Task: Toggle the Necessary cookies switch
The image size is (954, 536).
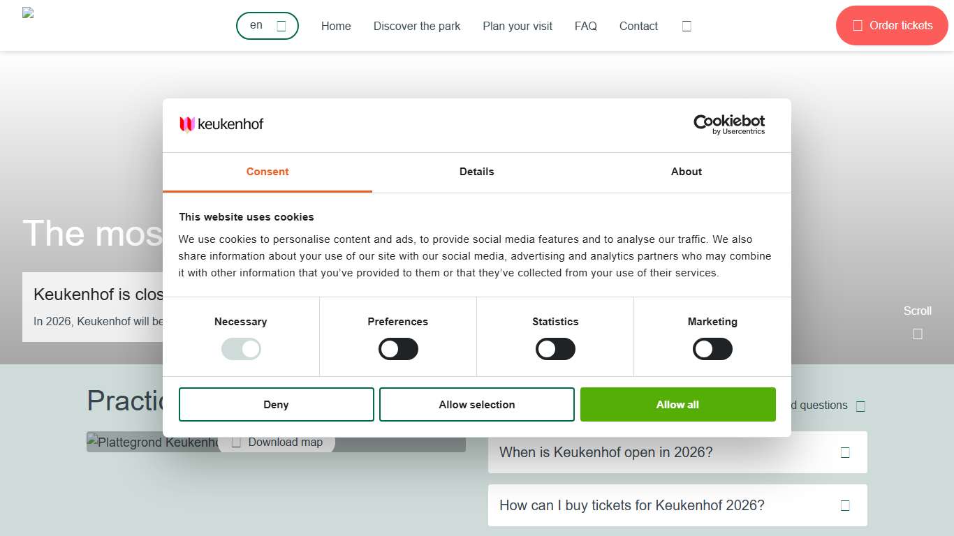Action: coord(241,349)
